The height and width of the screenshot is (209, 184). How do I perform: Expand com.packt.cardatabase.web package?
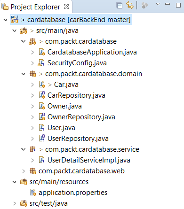coord(24,171)
